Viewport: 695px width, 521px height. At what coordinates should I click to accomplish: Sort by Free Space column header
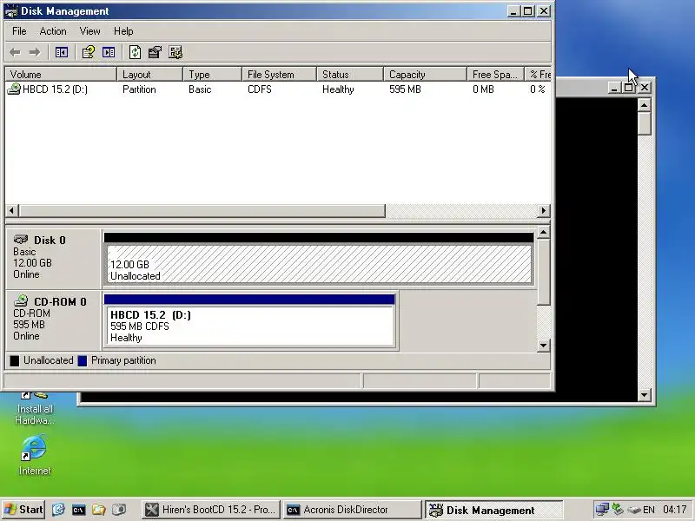click(x=495, y=75)
